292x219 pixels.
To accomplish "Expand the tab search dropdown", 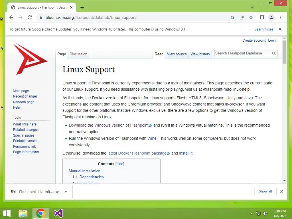I will pyautogui.click(x=252, y=7).
